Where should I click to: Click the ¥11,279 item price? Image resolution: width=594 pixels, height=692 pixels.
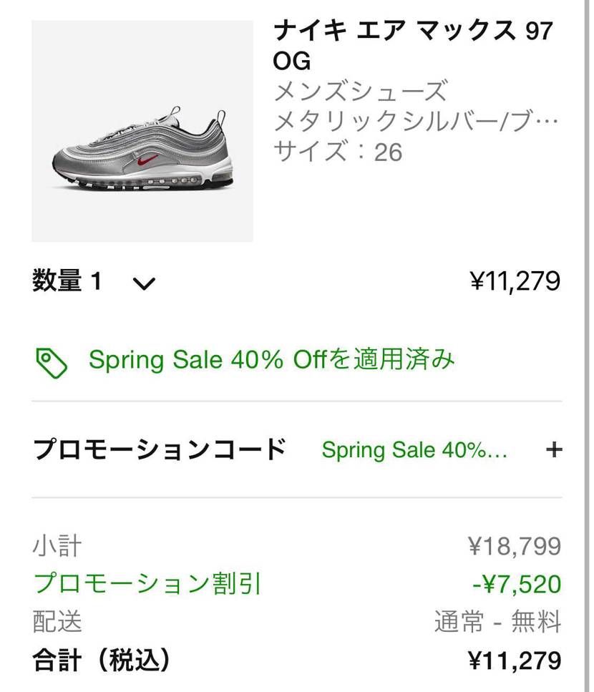(515, 281)
